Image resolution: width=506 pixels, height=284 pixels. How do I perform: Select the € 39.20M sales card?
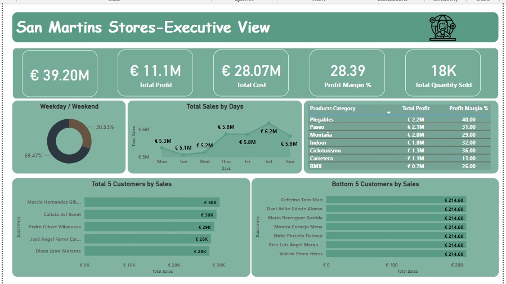60,73
